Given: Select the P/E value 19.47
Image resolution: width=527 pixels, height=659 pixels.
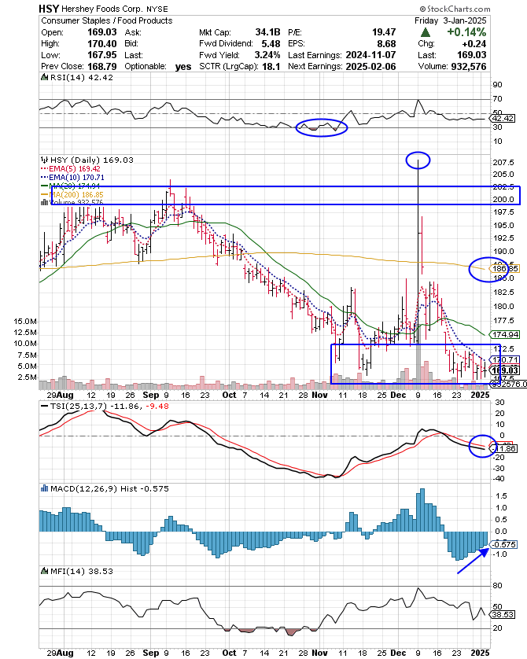Looking at the screenshot, I should click(x=384, y=32).
